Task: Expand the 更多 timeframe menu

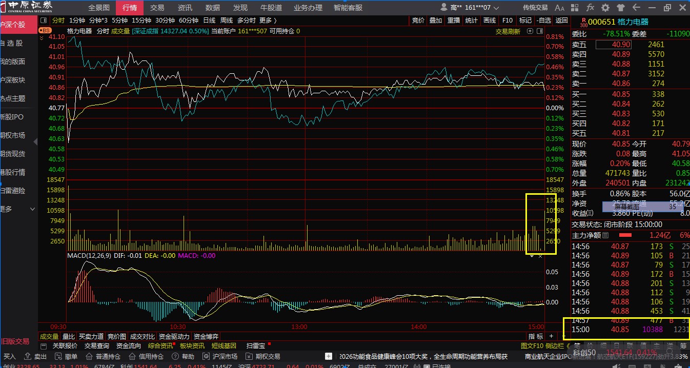Action: pos(268,21)
